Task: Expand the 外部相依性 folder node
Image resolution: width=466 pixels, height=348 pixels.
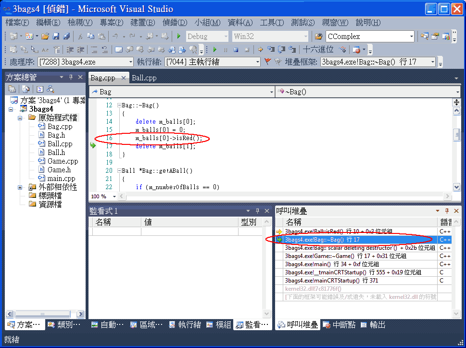Action: [x=20, y=187]
